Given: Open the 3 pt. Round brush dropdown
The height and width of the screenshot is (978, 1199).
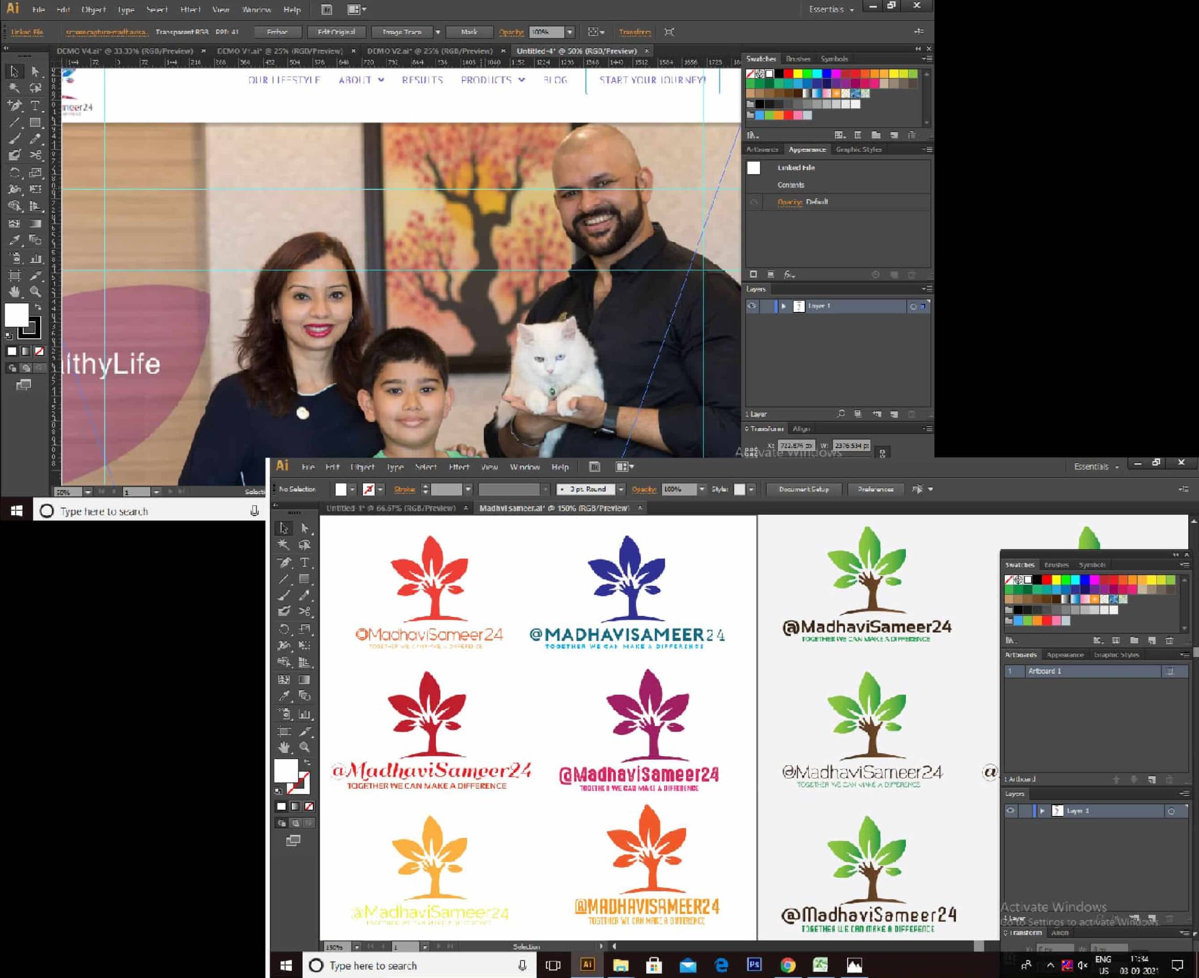Looking at the screenshot, I should pyautogui.click(x=621, y=489).
